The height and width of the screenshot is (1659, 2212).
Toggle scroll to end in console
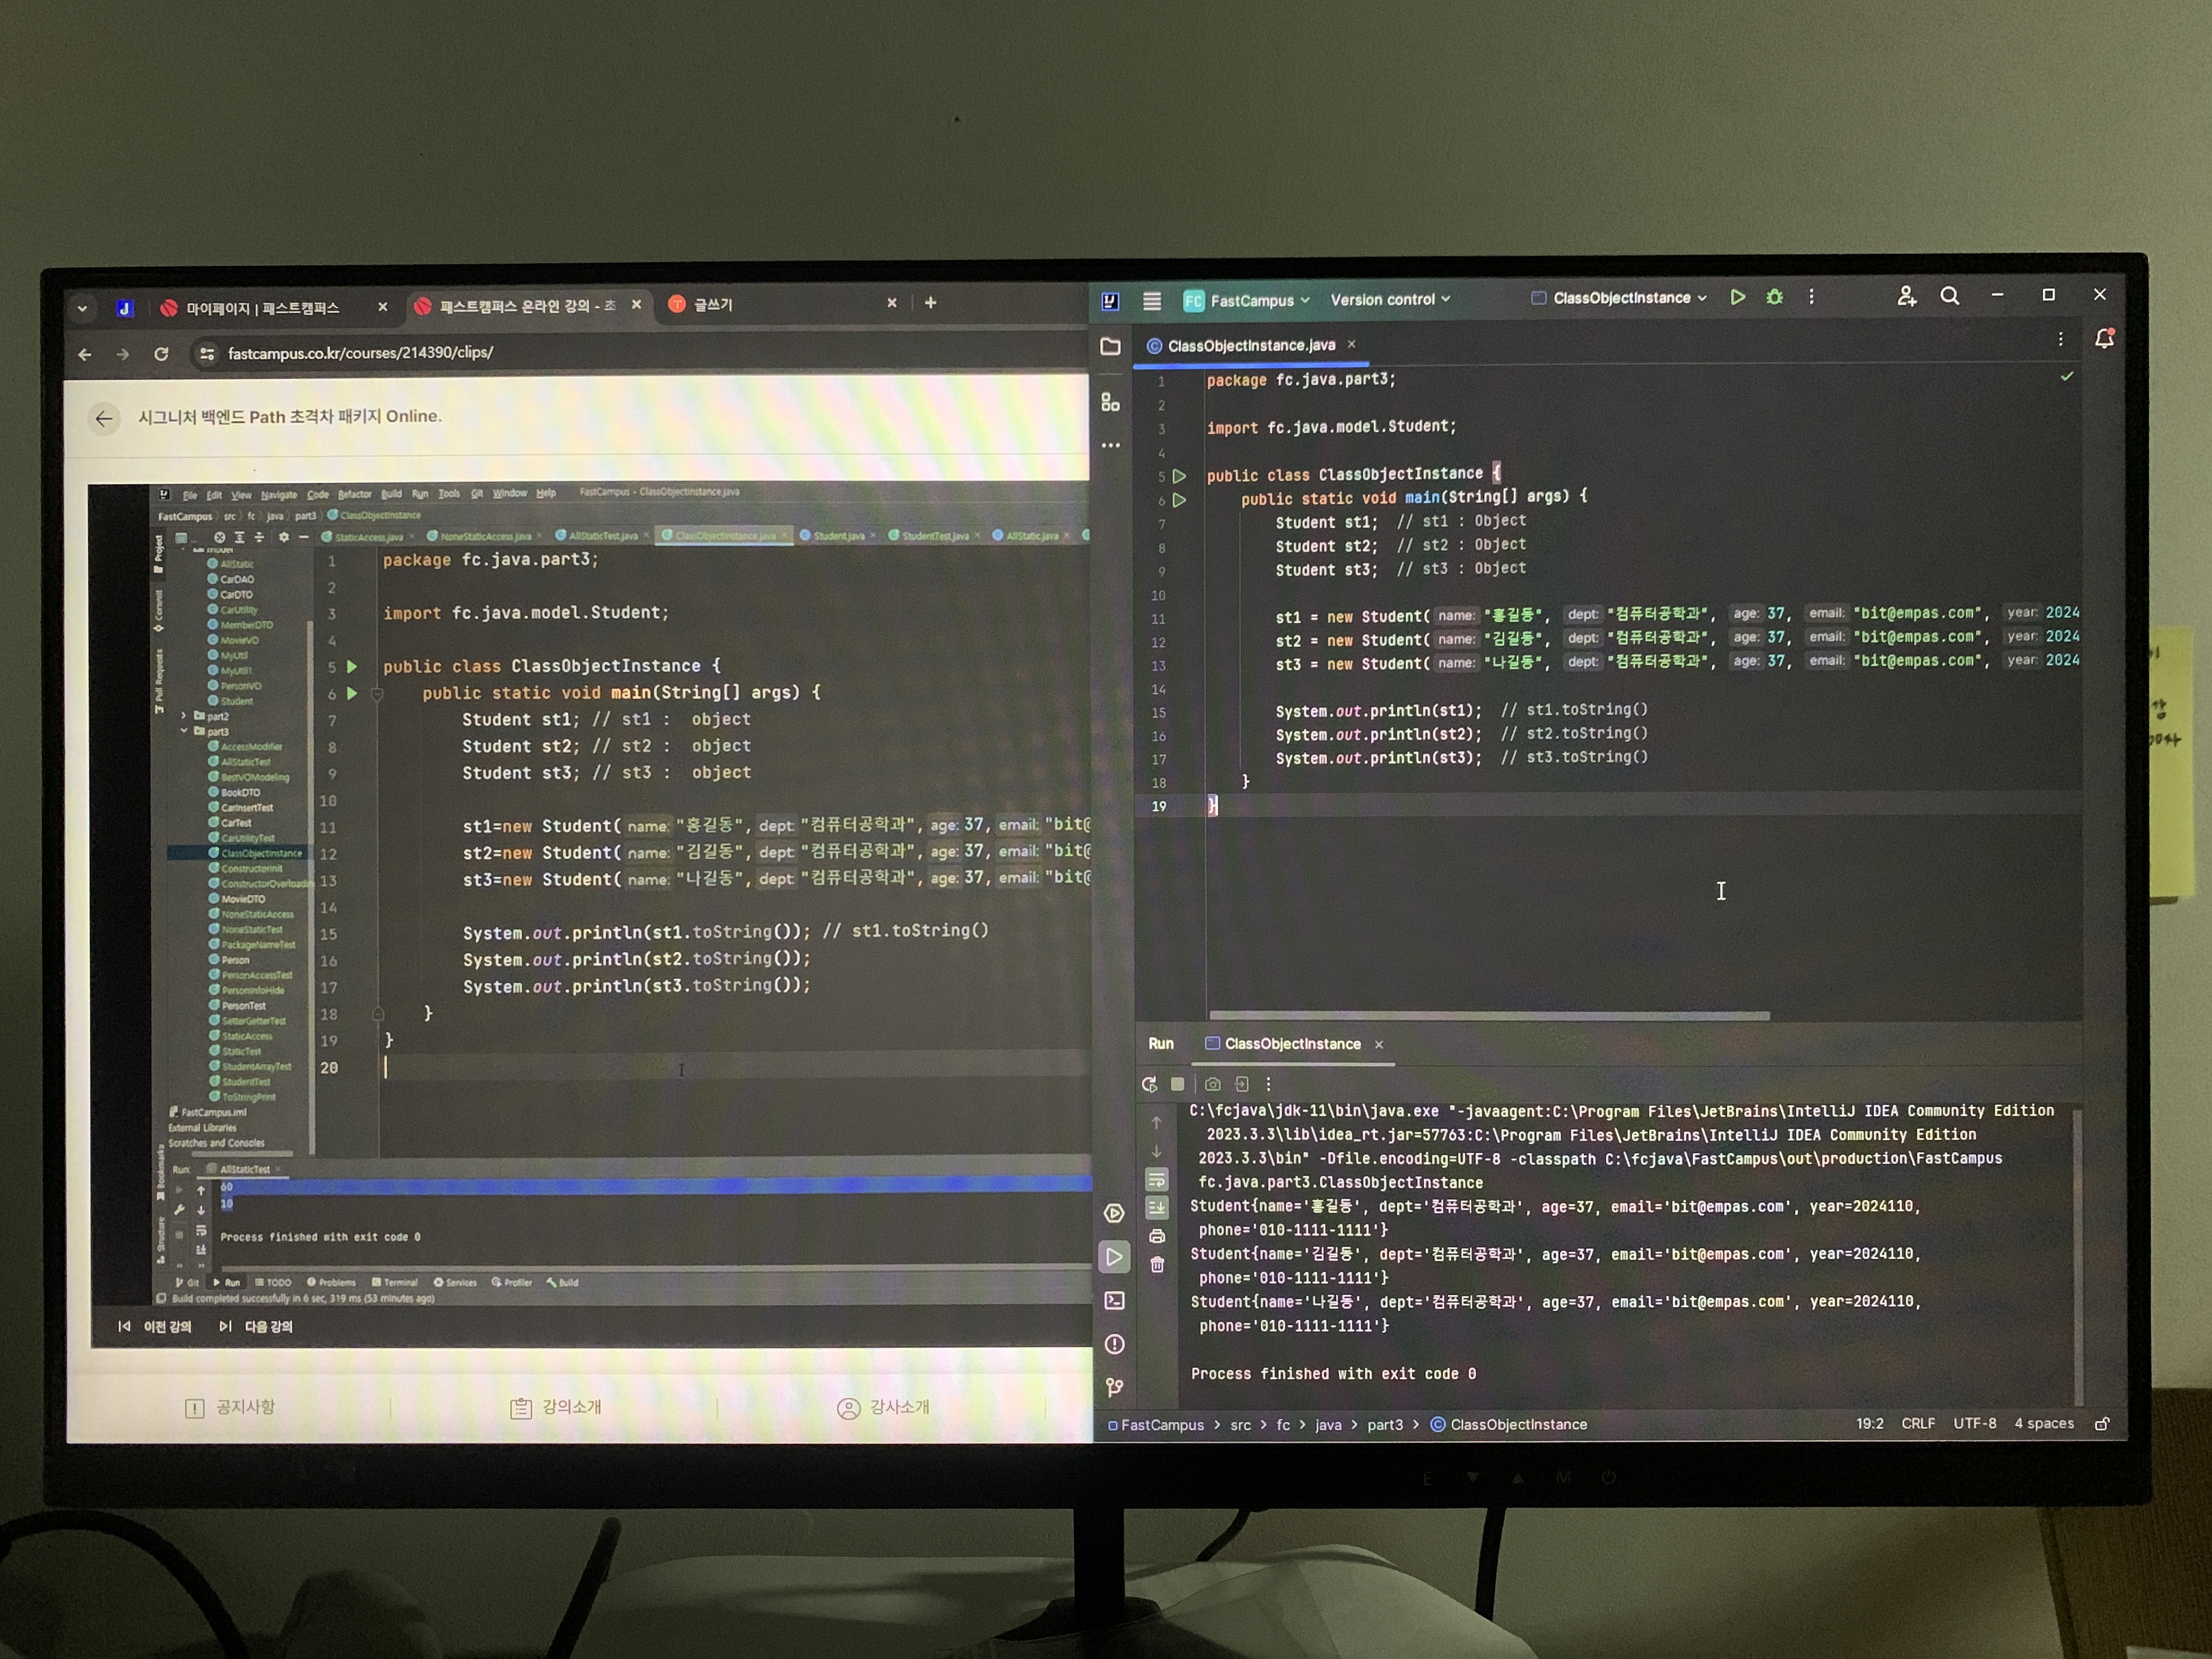(x=1157, y=1208)
